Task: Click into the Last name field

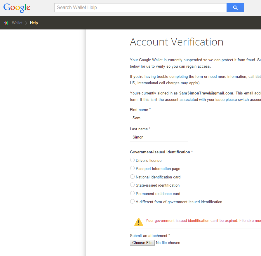Action: [x=159, y=137]
